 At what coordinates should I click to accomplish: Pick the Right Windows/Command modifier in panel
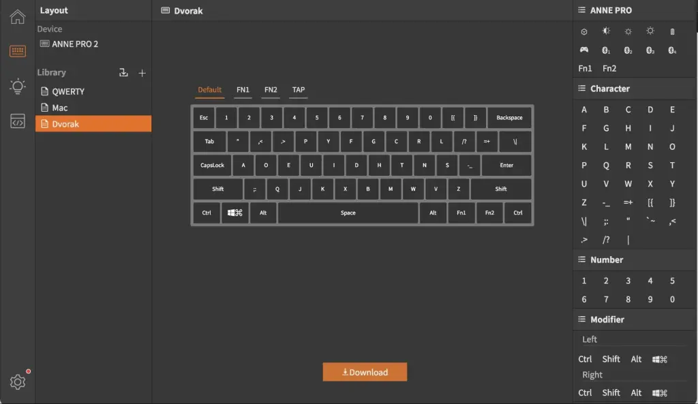point(660,393)
